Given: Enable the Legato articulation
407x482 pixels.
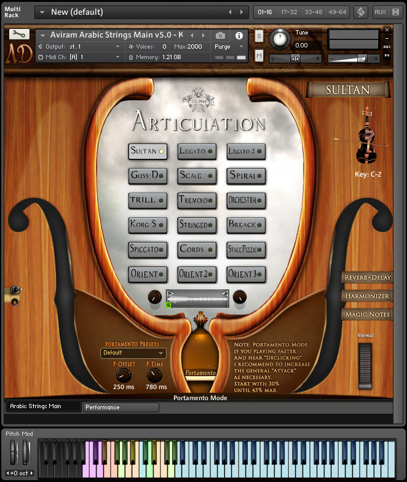Looking at the screenshot, I should tap(197, 151).
